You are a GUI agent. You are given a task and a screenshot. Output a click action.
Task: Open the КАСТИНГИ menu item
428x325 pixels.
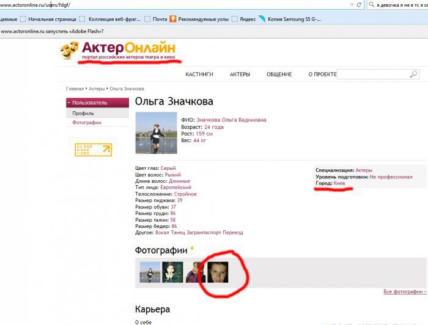(x=199, y=75)
